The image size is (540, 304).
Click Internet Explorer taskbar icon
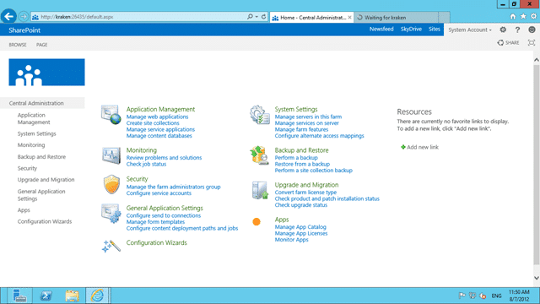click(98, 296)
